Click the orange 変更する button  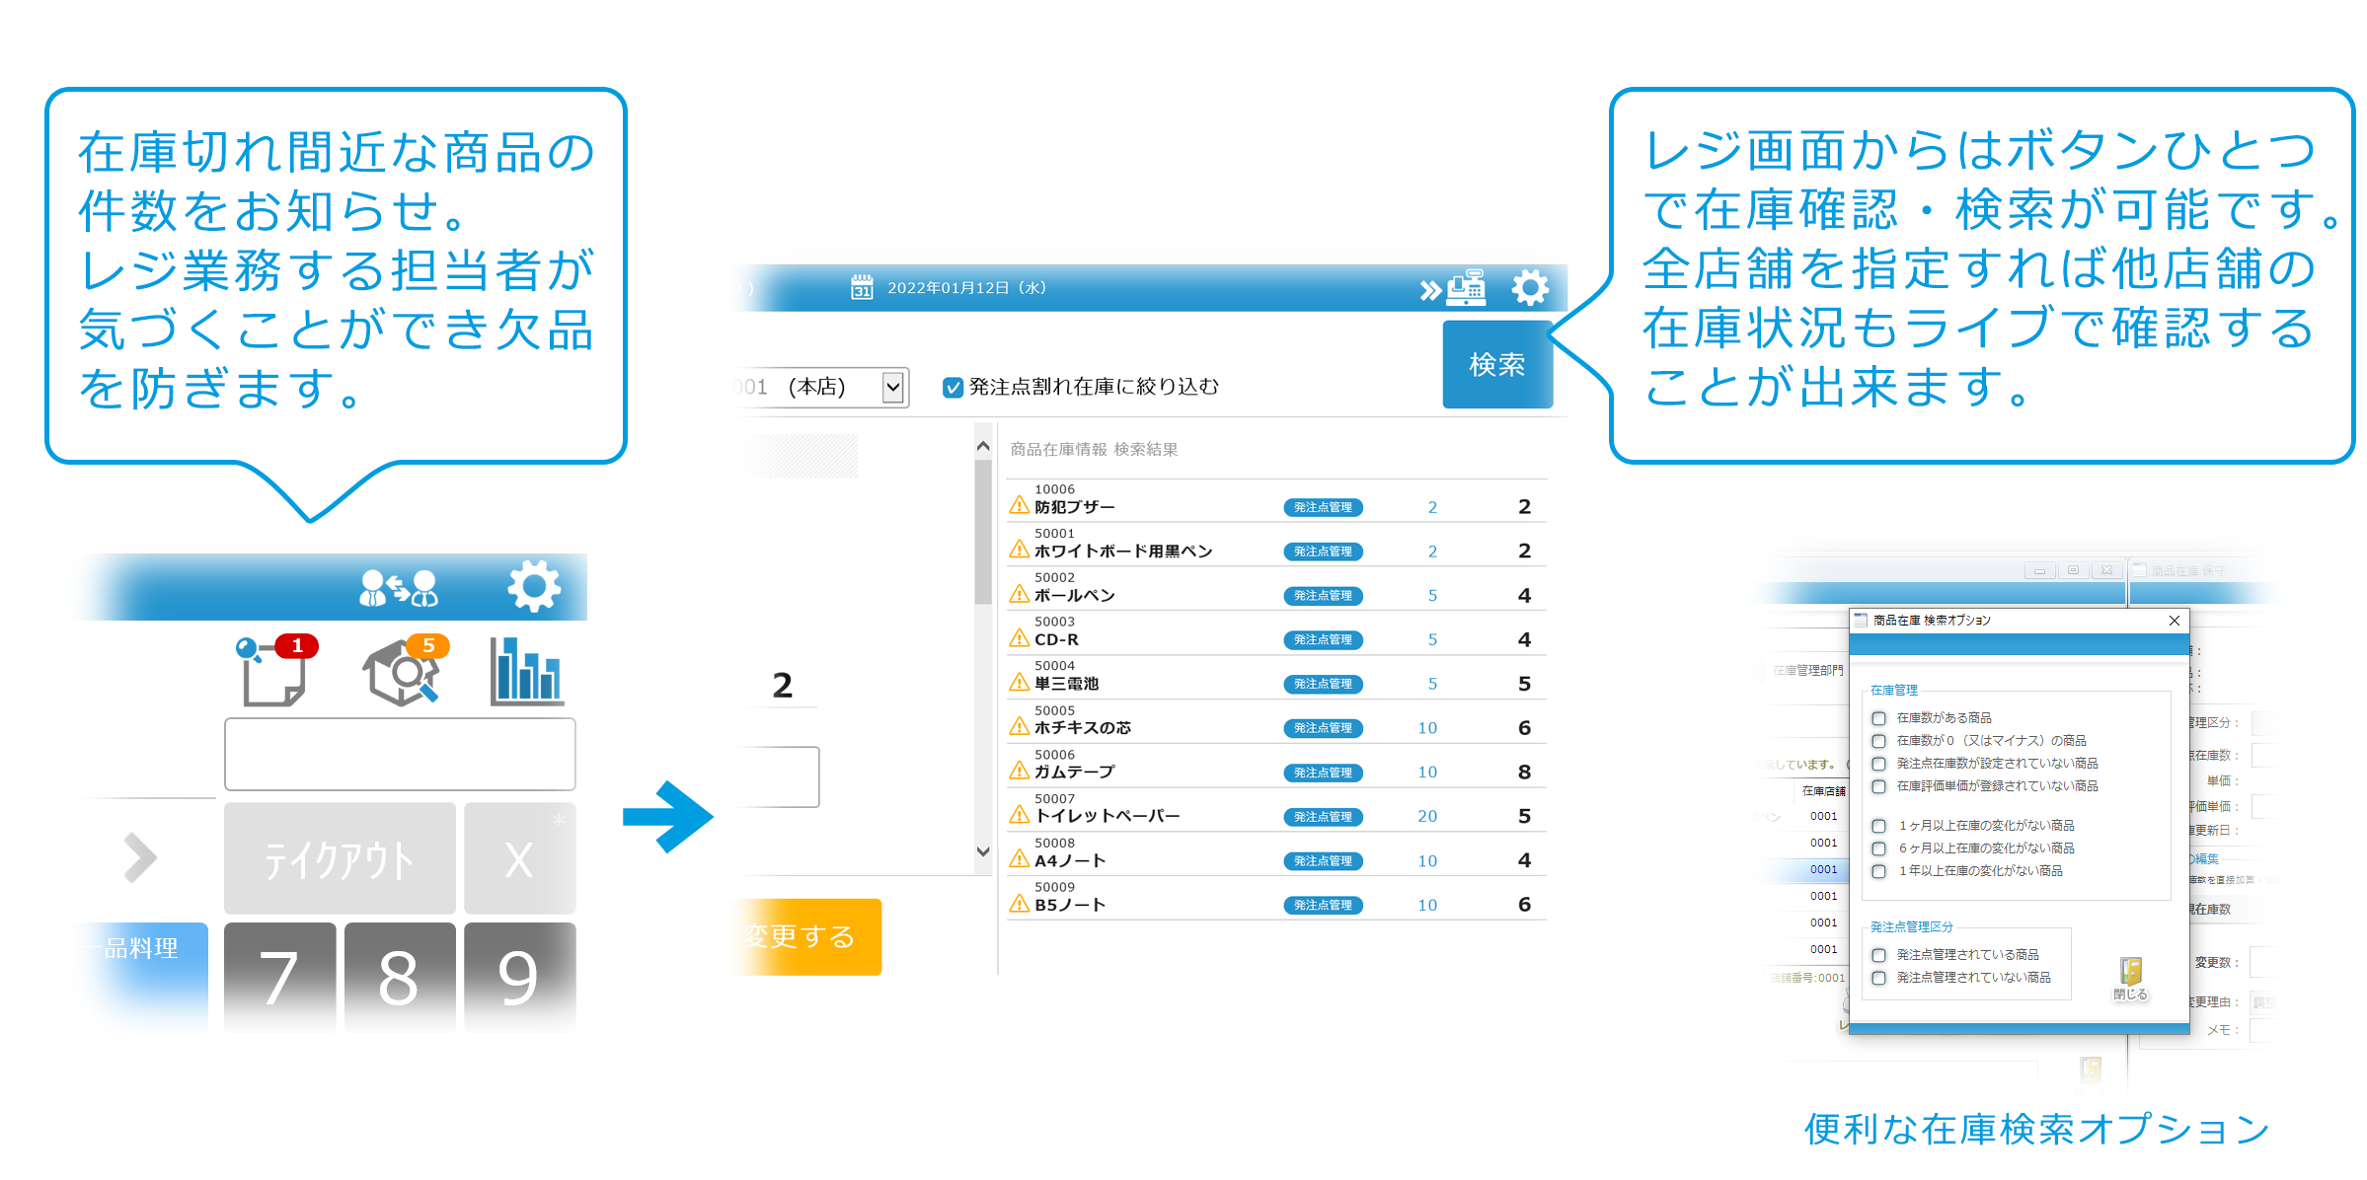809,936
